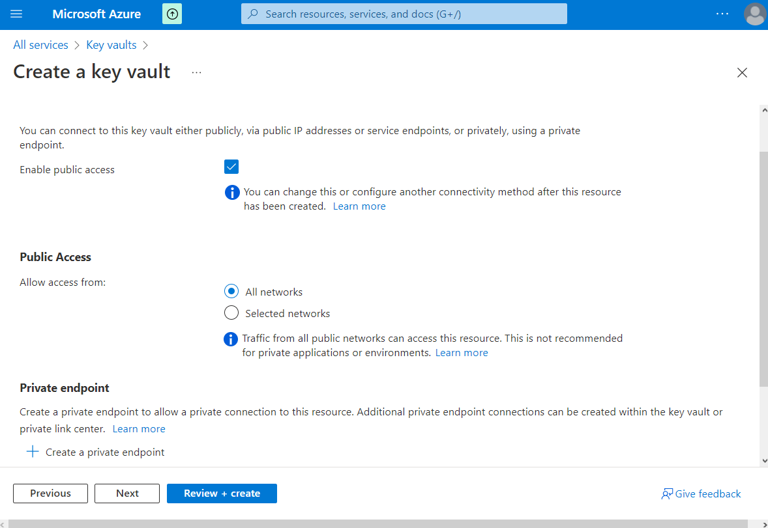Click in the Search resources field
768x528 pixels.
(404, 14)
